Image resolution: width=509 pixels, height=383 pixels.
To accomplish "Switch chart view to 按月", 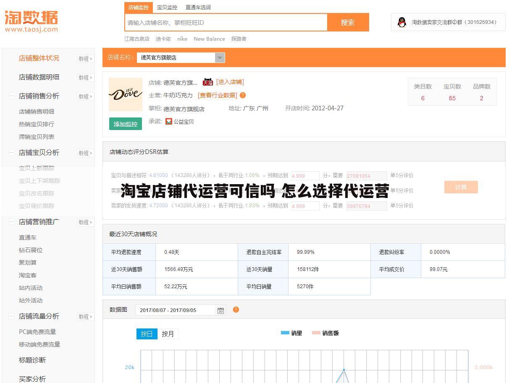I will [x=168, y=334].
